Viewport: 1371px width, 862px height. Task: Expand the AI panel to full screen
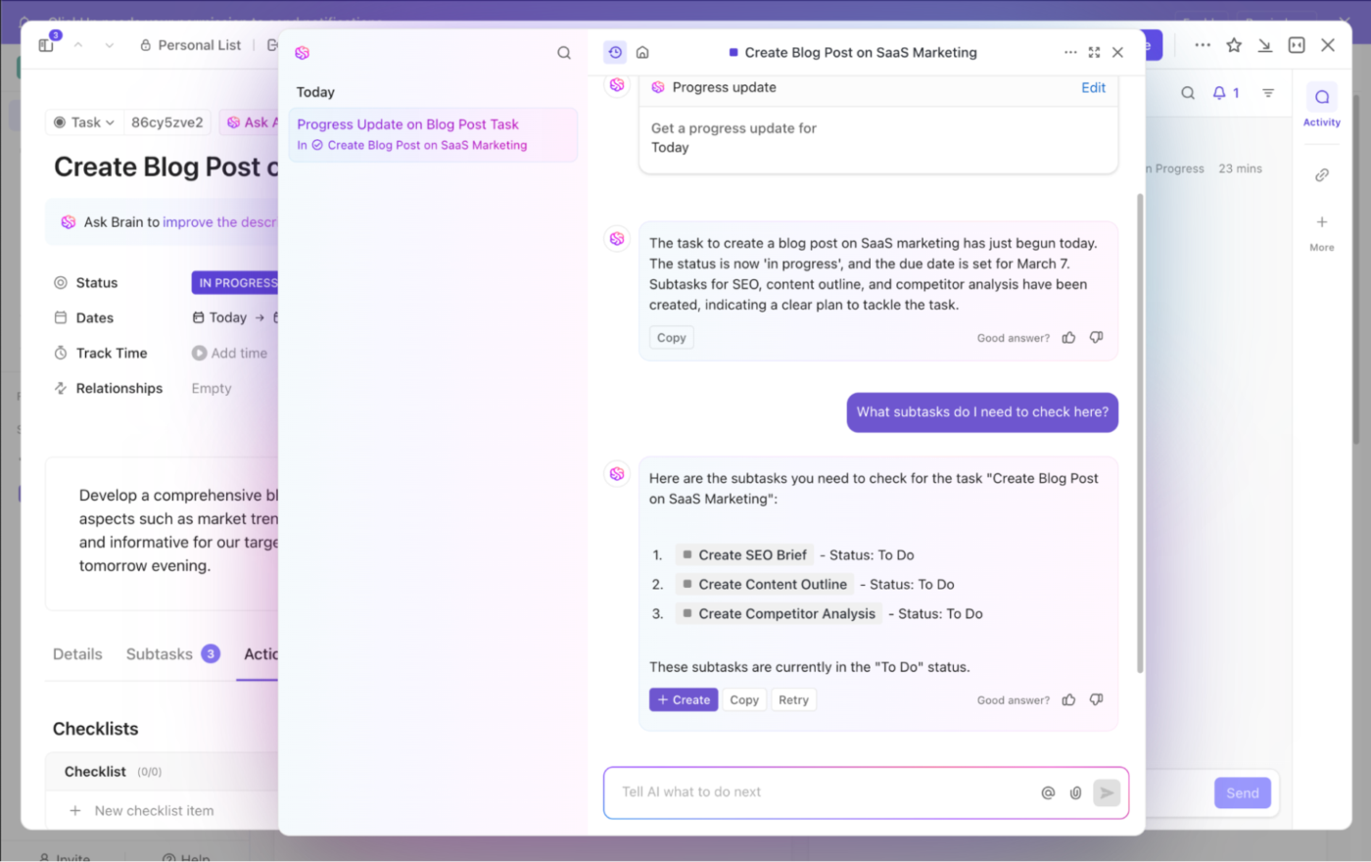point(1094,52)
